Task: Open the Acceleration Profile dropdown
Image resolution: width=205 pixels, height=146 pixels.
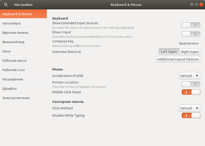Action: (189, 76)
